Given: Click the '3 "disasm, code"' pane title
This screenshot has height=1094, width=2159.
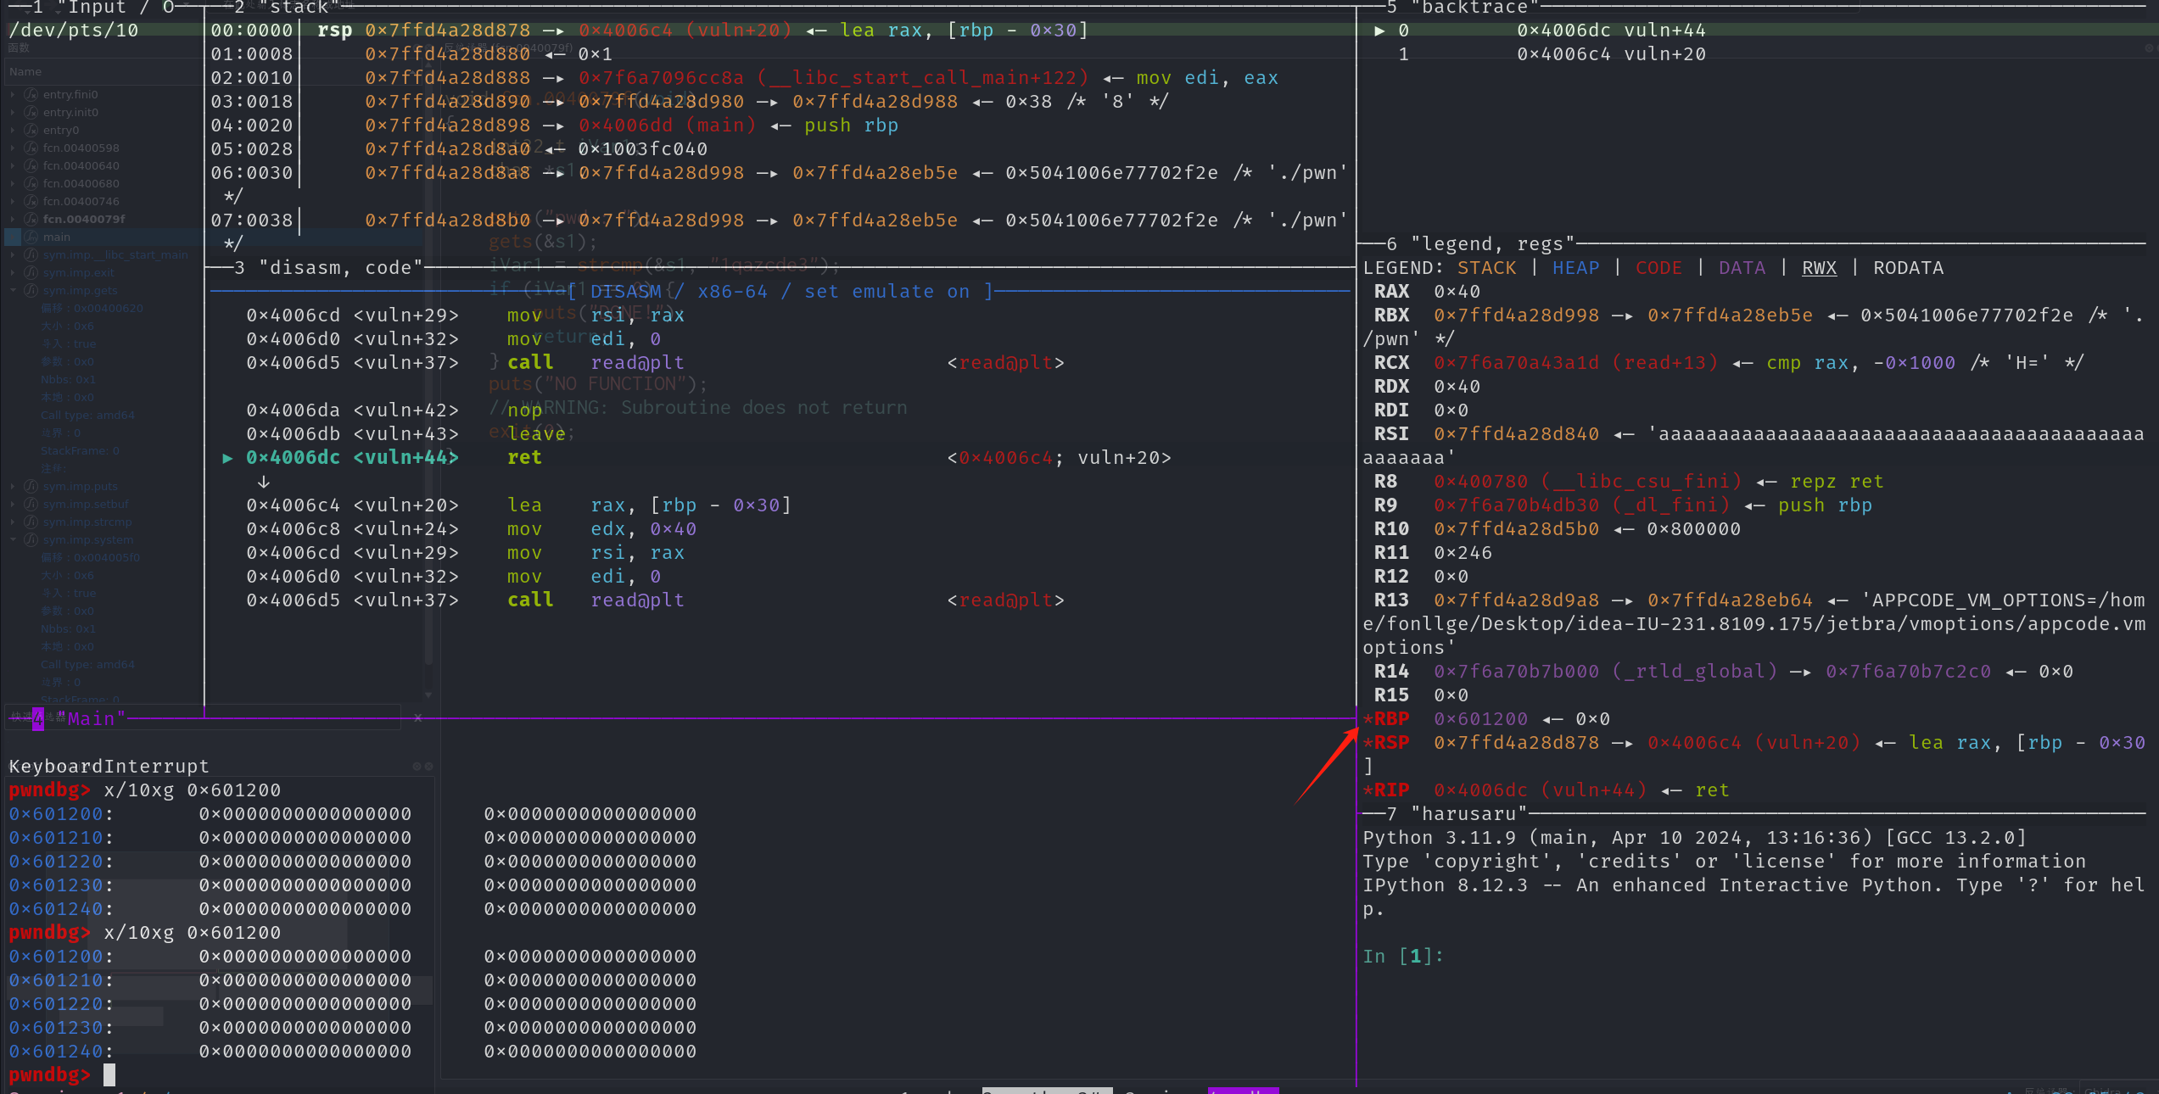Looking at the screenshot, I should point(329,267).
